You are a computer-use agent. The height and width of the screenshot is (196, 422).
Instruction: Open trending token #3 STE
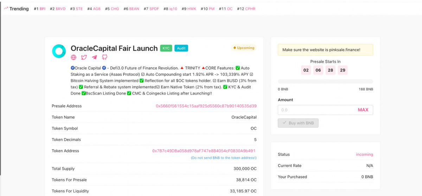point(76,9)
